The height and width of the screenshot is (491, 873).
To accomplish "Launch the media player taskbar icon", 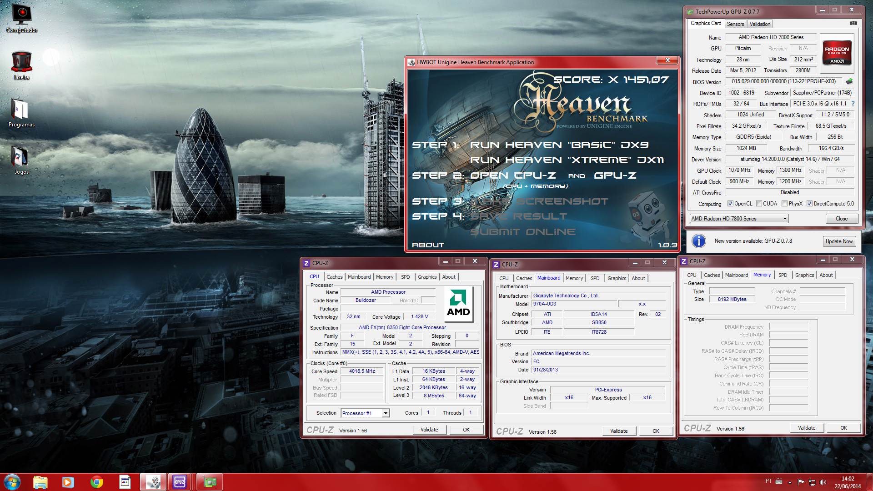I will pos(68,482).
